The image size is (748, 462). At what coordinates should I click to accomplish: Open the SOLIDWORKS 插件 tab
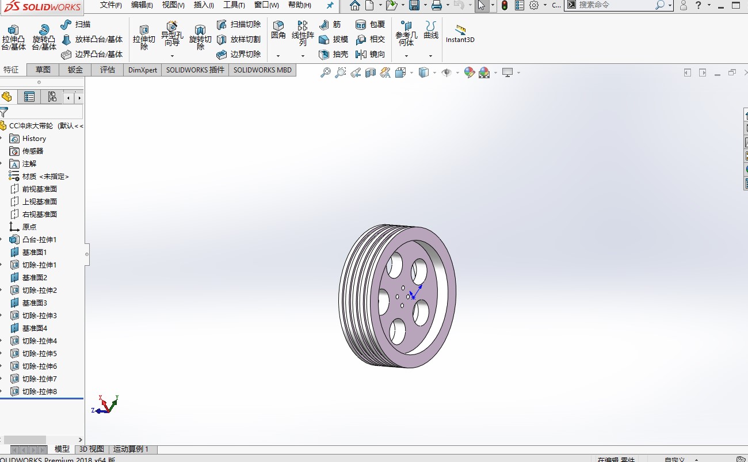pyautogui.click(x=196, y=70)
